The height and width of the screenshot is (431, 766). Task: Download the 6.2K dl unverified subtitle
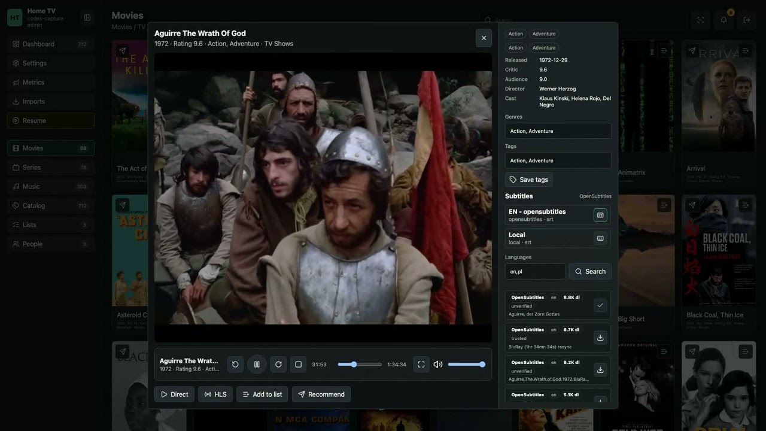pos(600,370)
